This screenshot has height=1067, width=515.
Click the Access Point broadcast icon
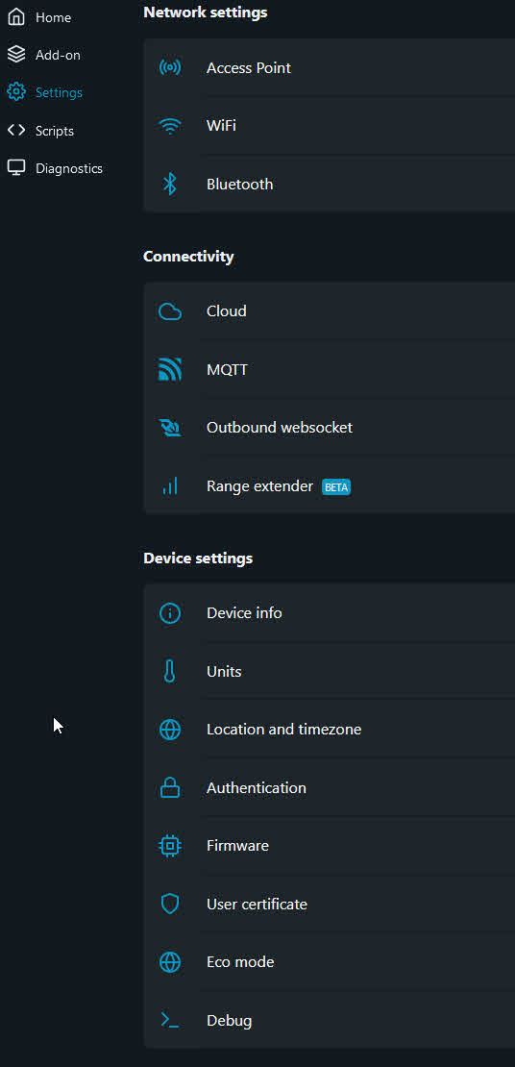169,67
